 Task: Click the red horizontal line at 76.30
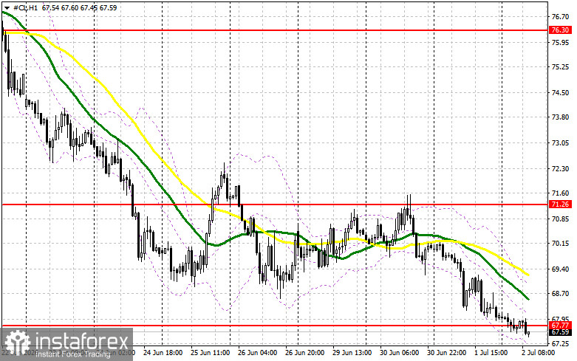(x=276, y=30)
